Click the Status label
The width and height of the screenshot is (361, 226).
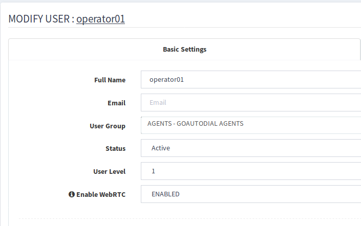(115, 148)
